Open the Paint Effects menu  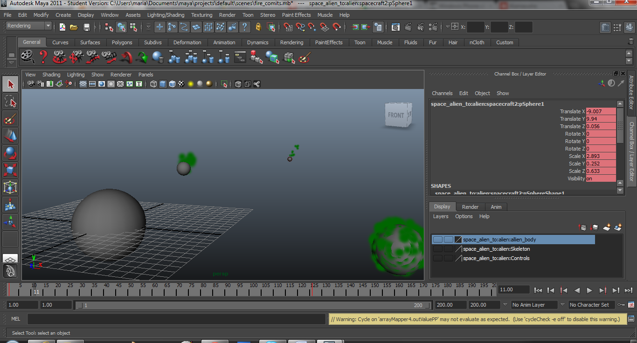point(296,15)
